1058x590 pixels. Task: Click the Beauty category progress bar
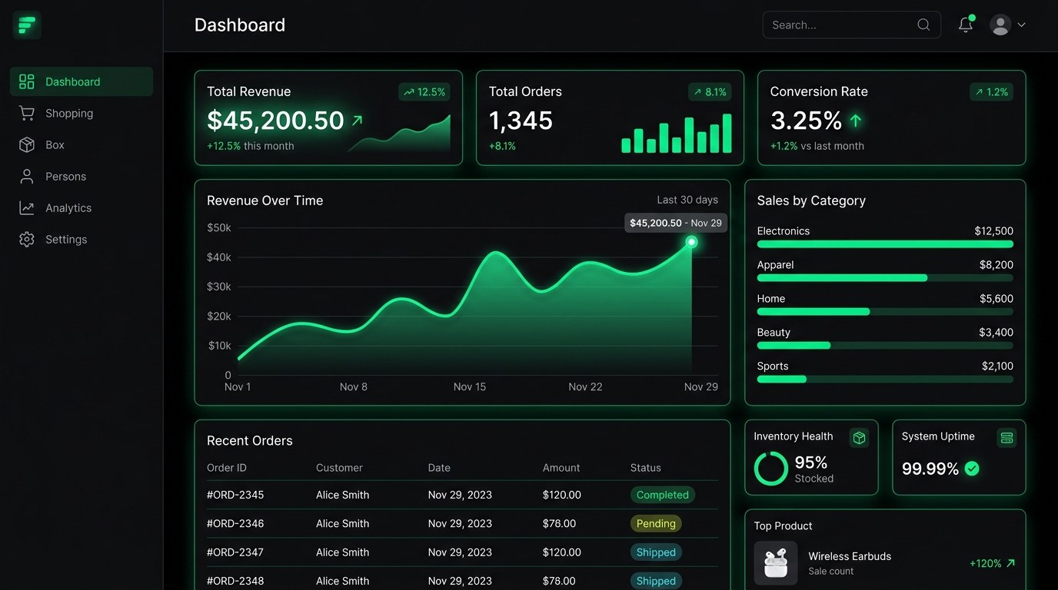click(885, 346)
